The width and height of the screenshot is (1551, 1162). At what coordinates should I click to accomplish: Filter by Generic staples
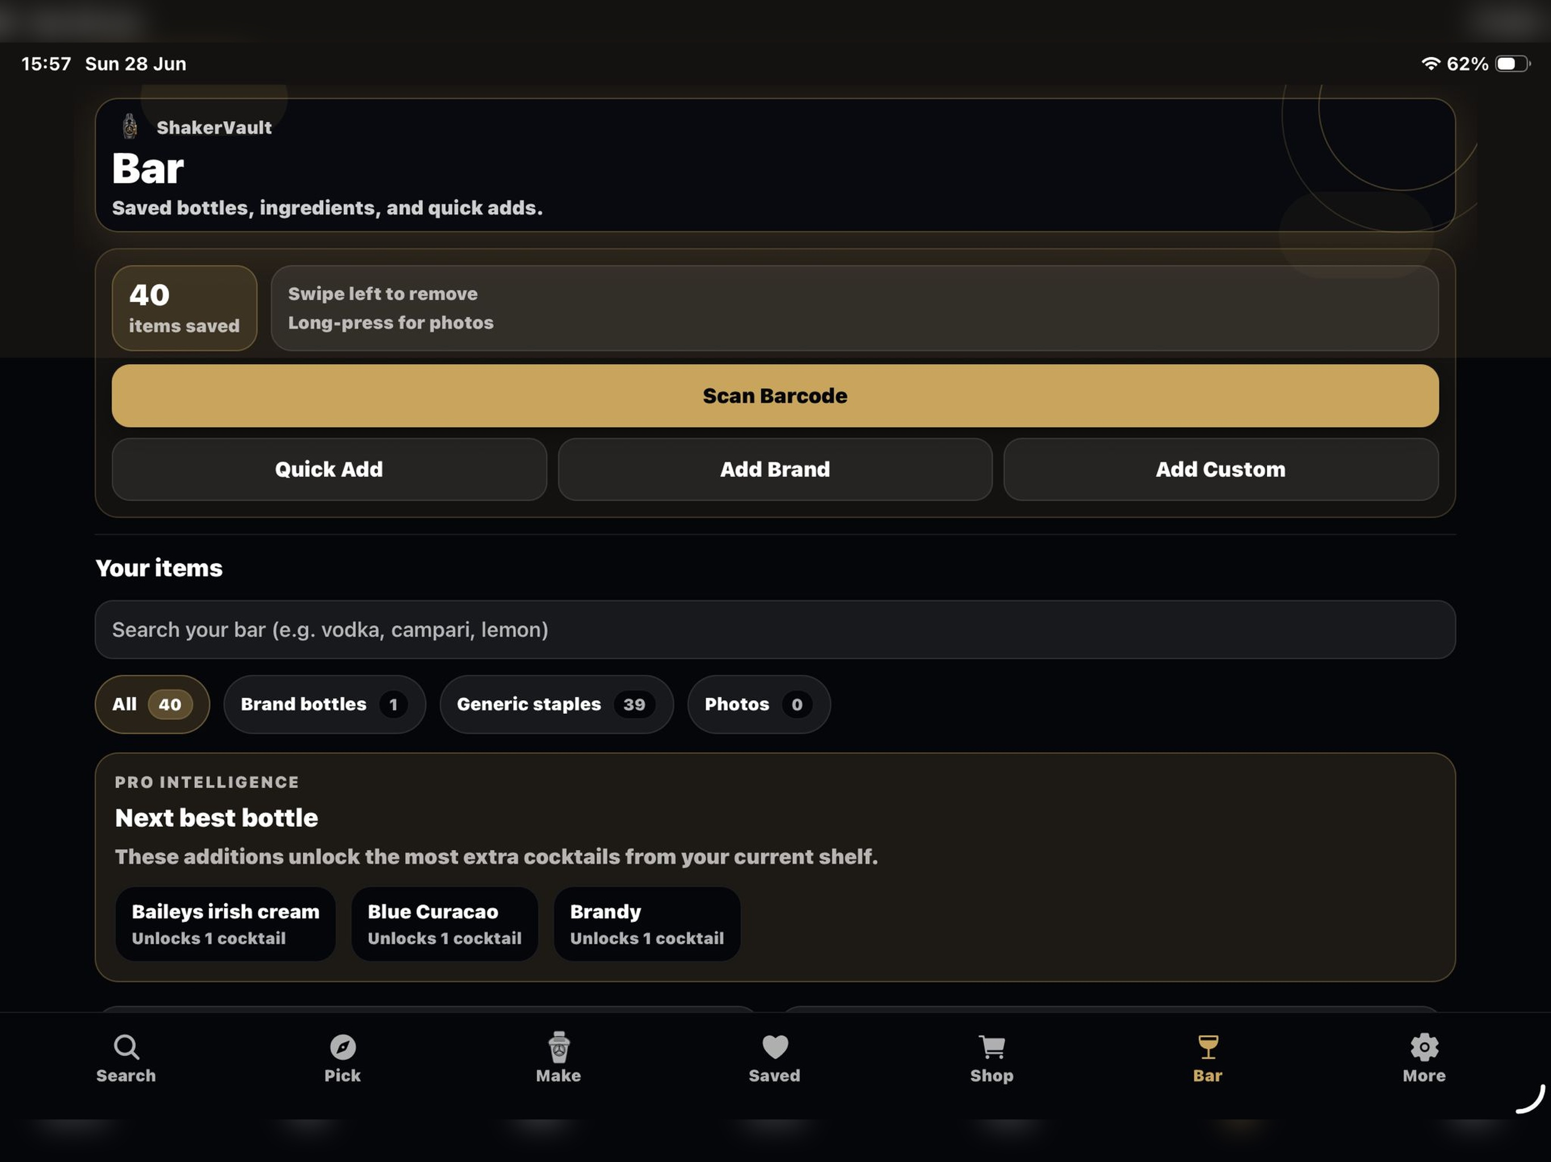tap(556, 704)
